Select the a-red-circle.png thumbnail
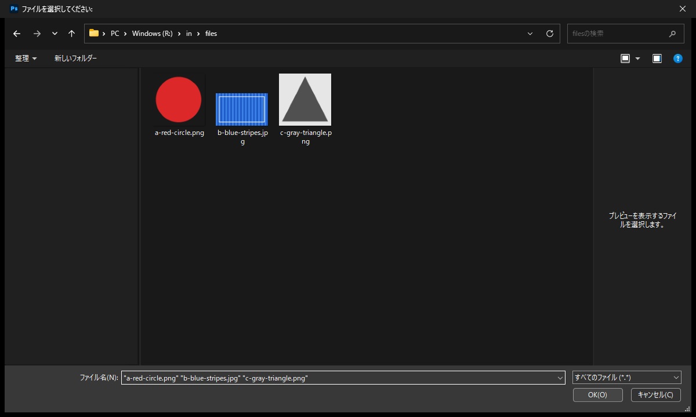This screenshot has height=417, width=696. 179,100
